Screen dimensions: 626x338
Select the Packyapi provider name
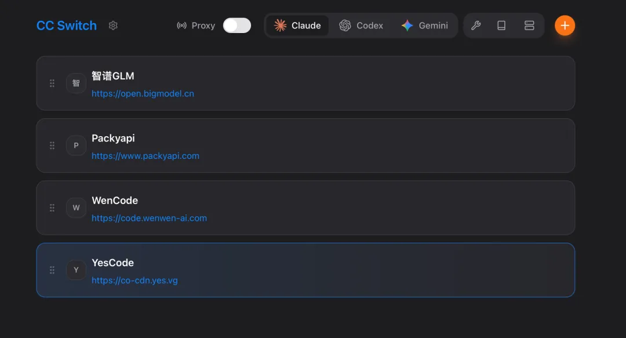coord(113,139)
